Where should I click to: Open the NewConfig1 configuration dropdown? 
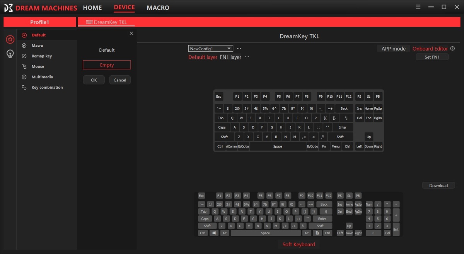[211, 49]
